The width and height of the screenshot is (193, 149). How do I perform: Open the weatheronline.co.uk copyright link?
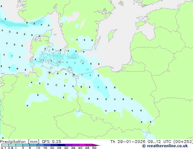coord(165,146)
